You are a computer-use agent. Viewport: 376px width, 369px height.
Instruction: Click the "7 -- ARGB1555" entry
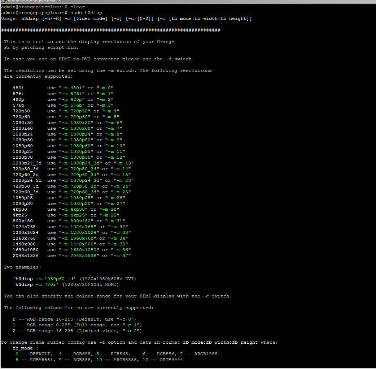[x=199, y=354]
